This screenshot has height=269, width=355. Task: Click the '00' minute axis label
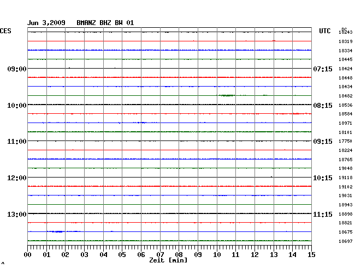(28, 255)
